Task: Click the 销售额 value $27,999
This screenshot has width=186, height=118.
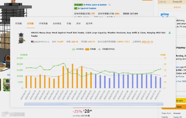Action: pos(134,14)
